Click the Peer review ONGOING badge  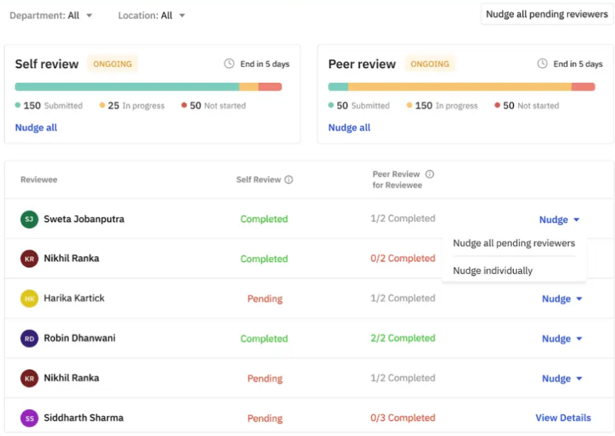tap(430, 64)
